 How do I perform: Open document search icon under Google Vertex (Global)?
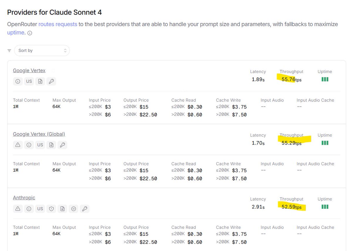(51, 145)
